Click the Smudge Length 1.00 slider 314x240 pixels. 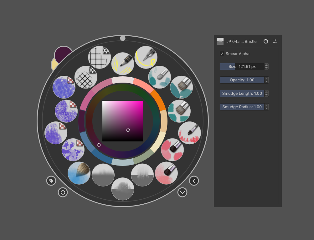click(242, 93)
